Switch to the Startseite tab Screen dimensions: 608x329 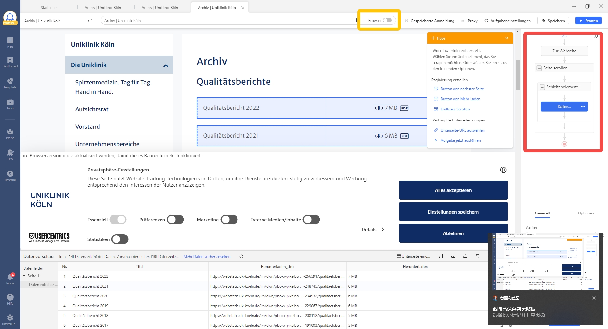[49, 8]
